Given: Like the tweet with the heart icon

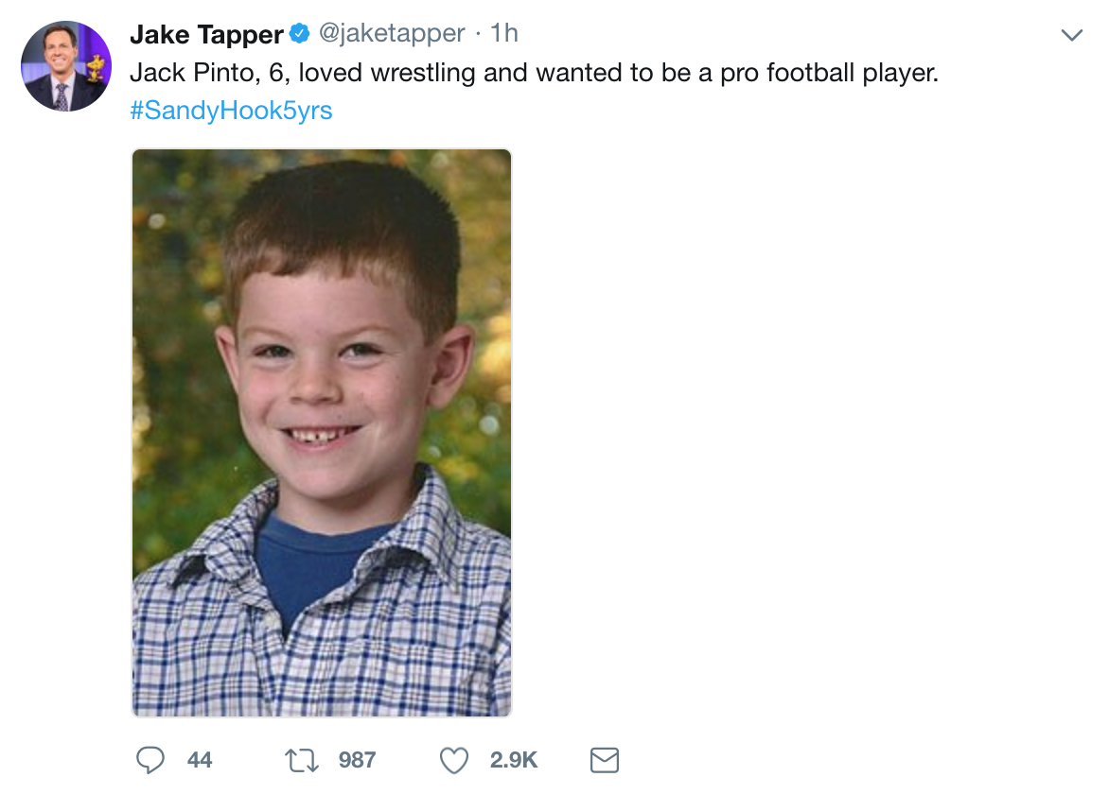Looking at the screenshot, I should point(455,759).
